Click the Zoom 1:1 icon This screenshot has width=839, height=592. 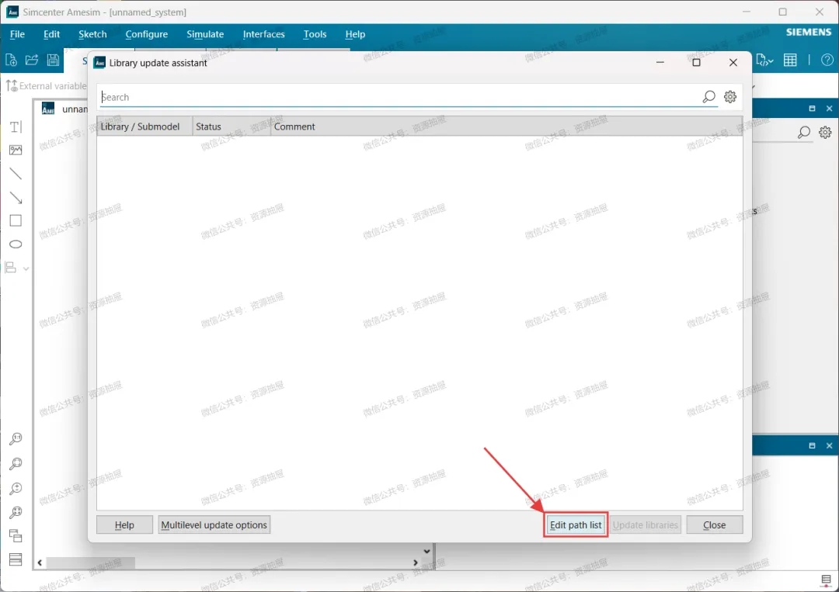click(16, 439)
